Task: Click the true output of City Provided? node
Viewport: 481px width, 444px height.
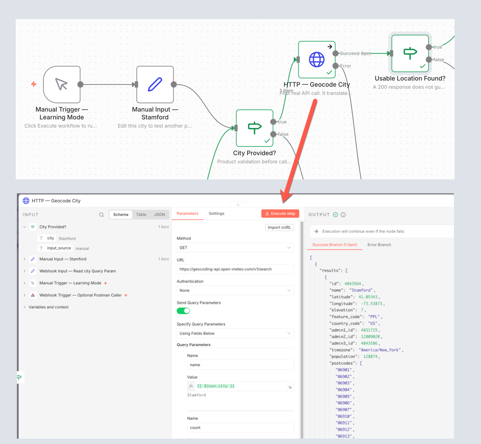Action: [273, 122]
